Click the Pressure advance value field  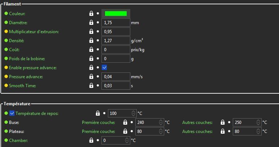[x=116, y=77]
